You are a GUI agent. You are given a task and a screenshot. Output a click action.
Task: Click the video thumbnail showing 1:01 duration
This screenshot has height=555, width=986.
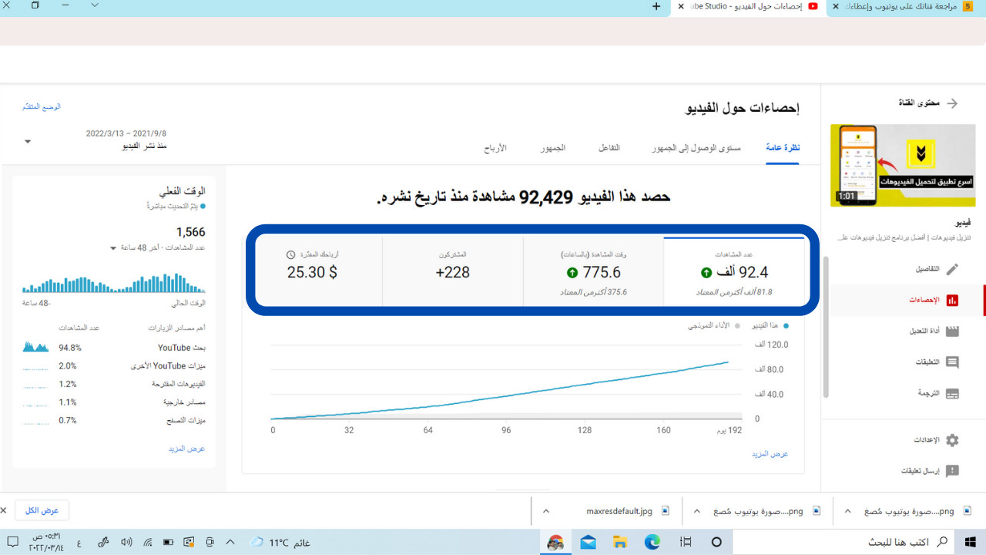(x=902, y=165)
